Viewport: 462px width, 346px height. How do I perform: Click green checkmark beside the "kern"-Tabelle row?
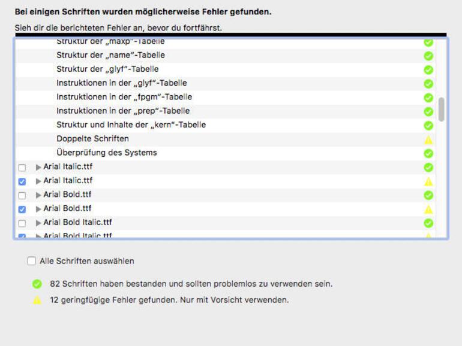[x=428, y=126]
